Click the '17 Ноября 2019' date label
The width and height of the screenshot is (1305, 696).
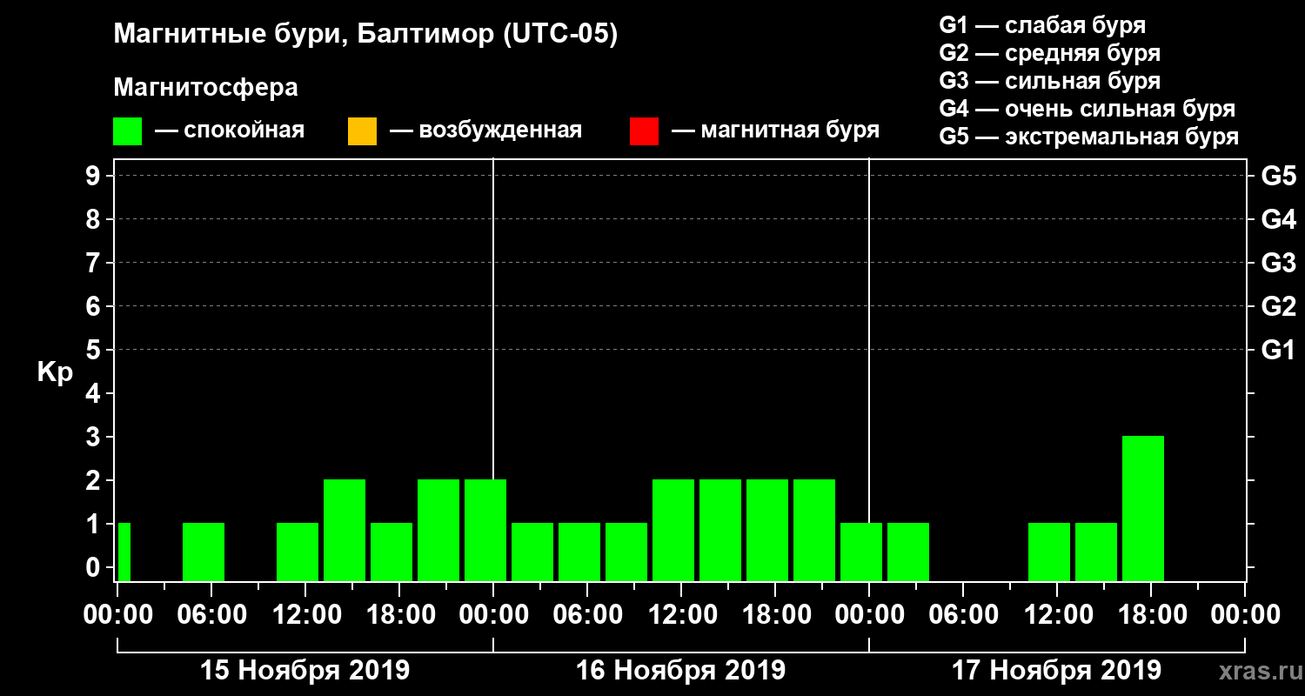pyautogui.click(x=1056, y=671)
